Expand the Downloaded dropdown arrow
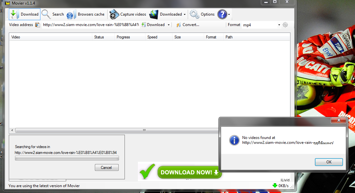The height and width of the screenshot is (193, 355). click(185, 14)
